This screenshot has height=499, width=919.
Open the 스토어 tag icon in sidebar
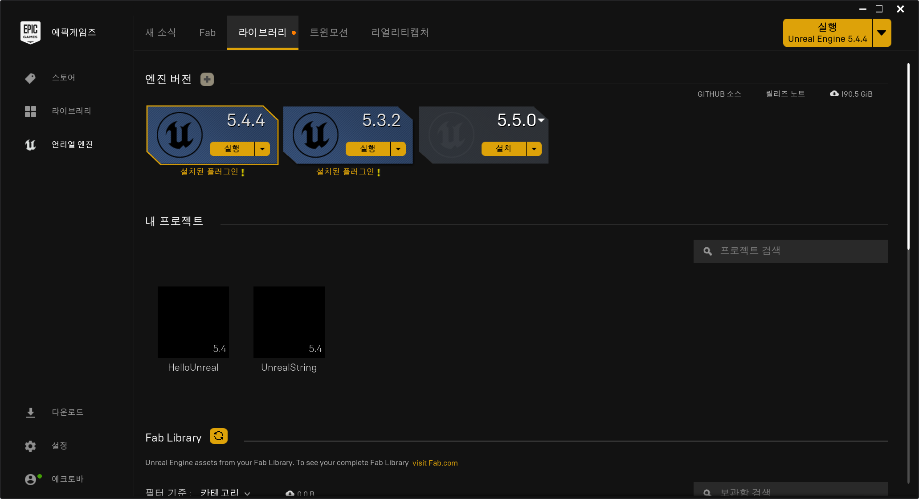(30, 78)
